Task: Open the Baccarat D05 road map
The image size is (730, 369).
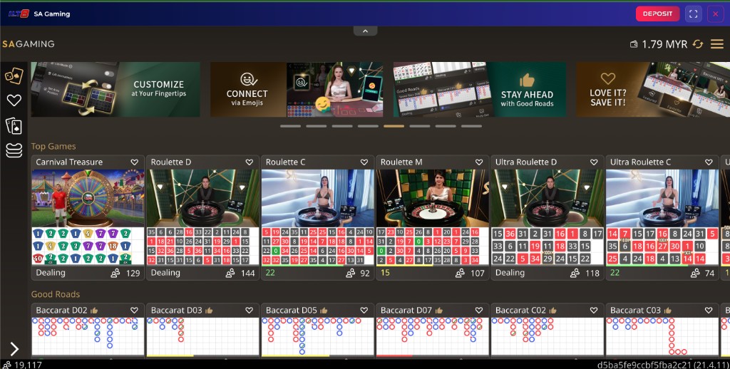Action: 317,337
